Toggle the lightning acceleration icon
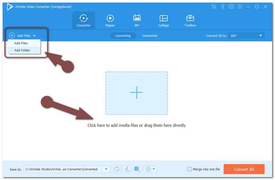275x180 pixels. coord(127,169)
